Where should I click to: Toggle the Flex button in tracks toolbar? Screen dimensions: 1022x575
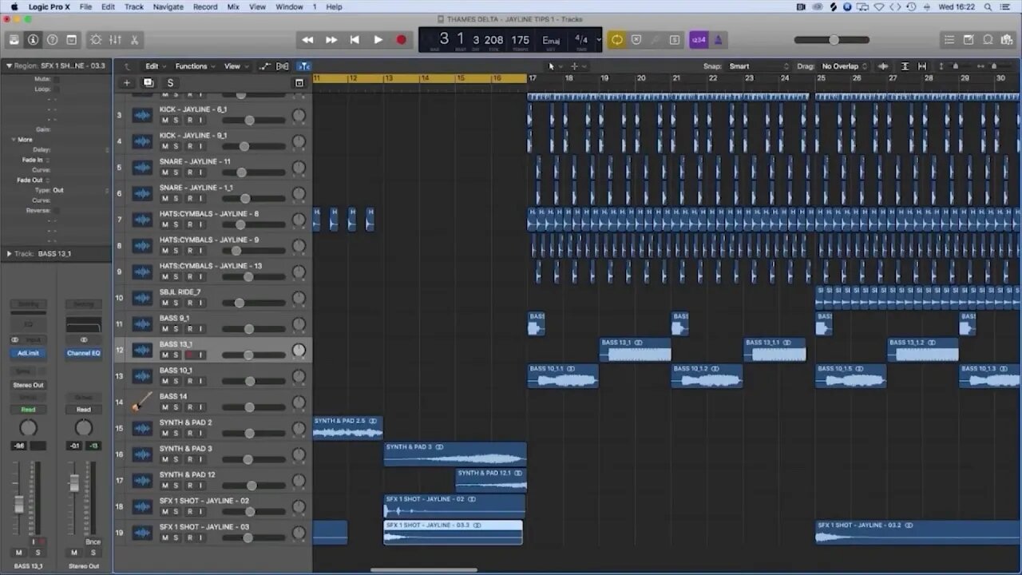(x=282, y=66)
